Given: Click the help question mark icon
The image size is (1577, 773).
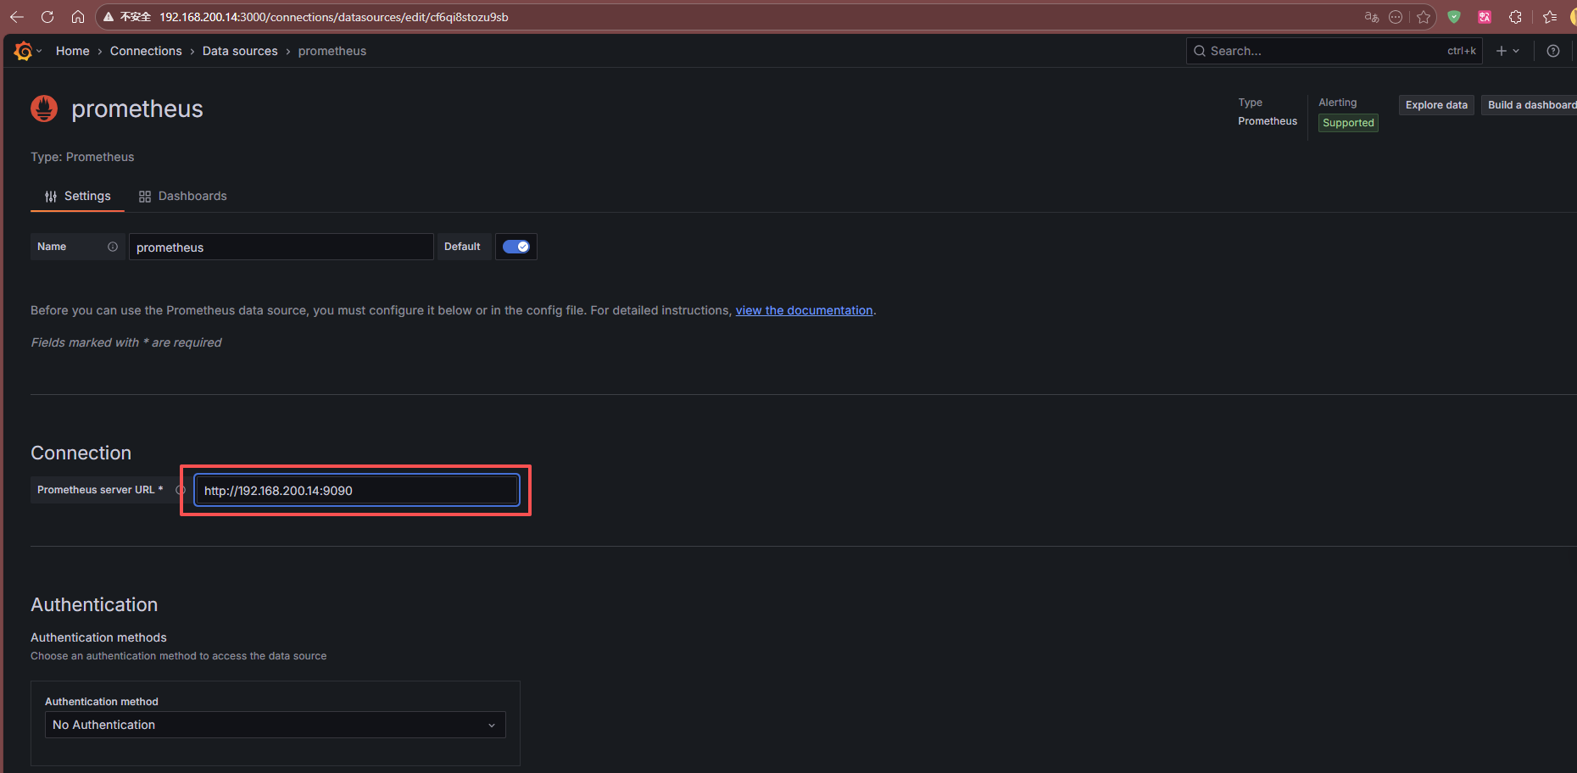Looking at the screenshot, I should [1552, 51].
